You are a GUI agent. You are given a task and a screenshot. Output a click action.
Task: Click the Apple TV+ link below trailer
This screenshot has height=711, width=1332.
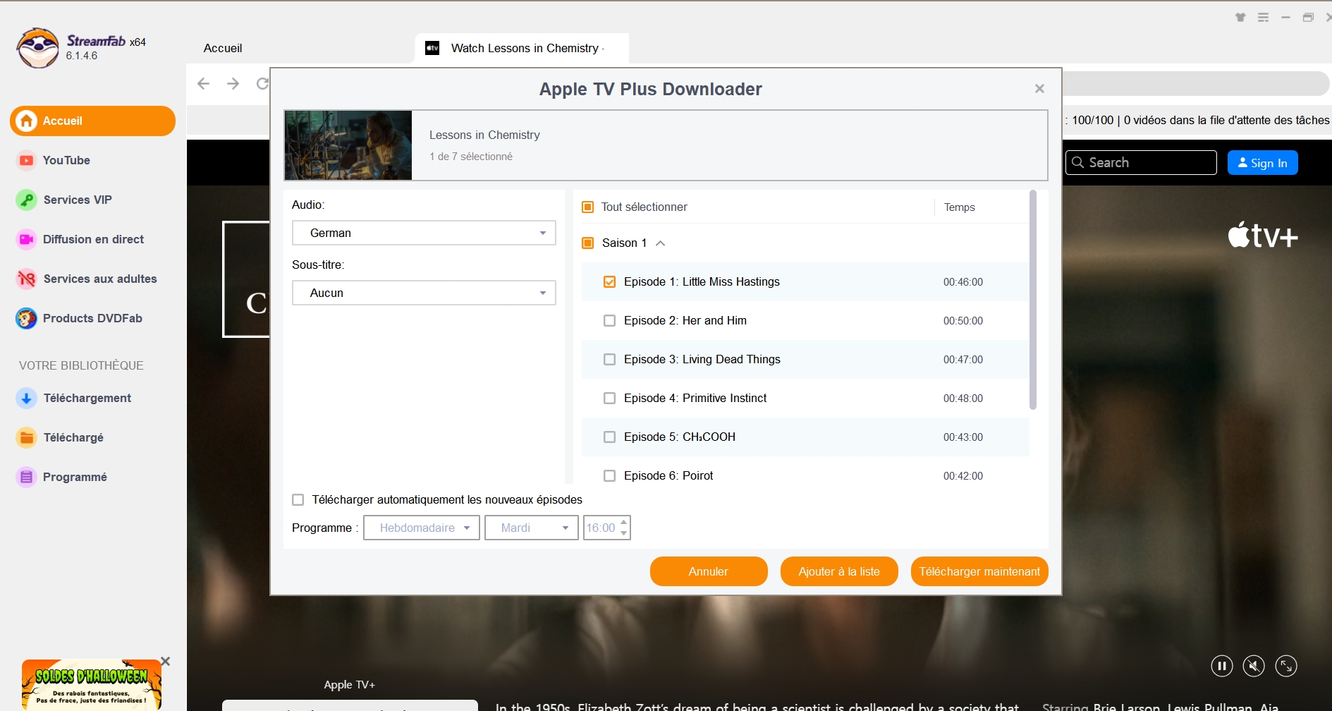point(350,685)
